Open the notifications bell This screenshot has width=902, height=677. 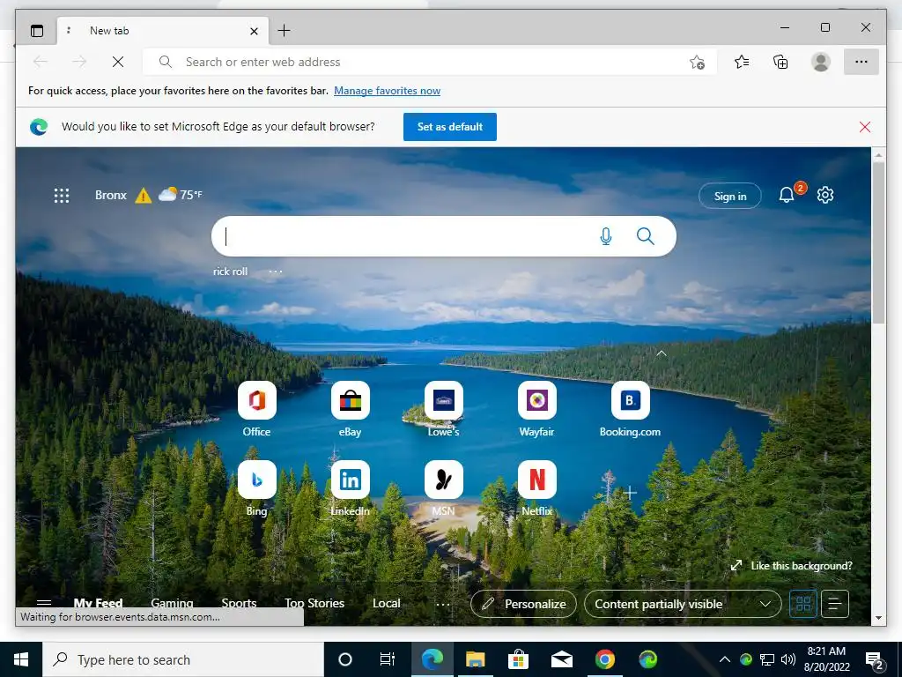787,195
